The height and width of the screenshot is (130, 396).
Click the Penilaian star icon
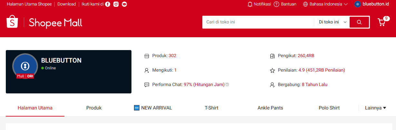(272, 70)
